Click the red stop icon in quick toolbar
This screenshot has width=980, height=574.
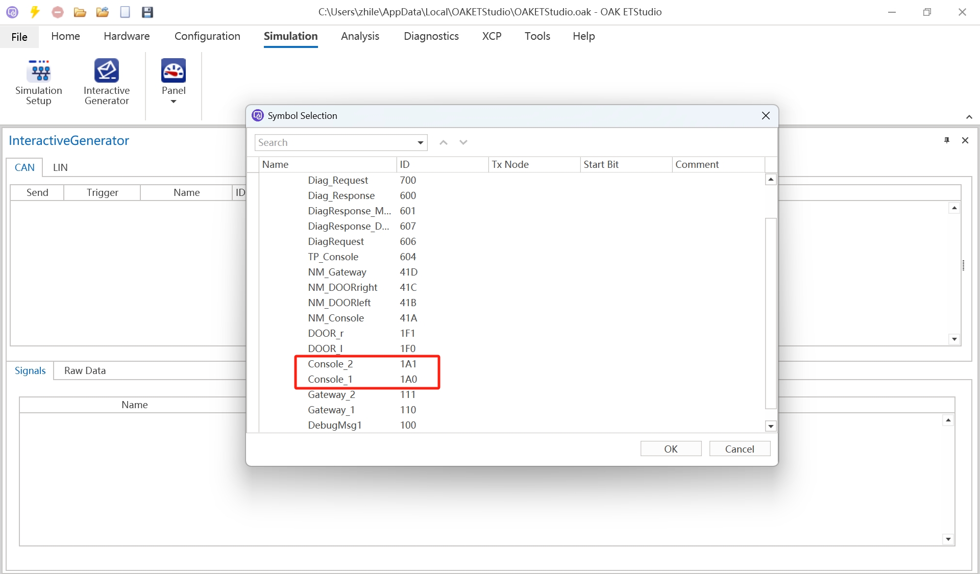[58, 12]
